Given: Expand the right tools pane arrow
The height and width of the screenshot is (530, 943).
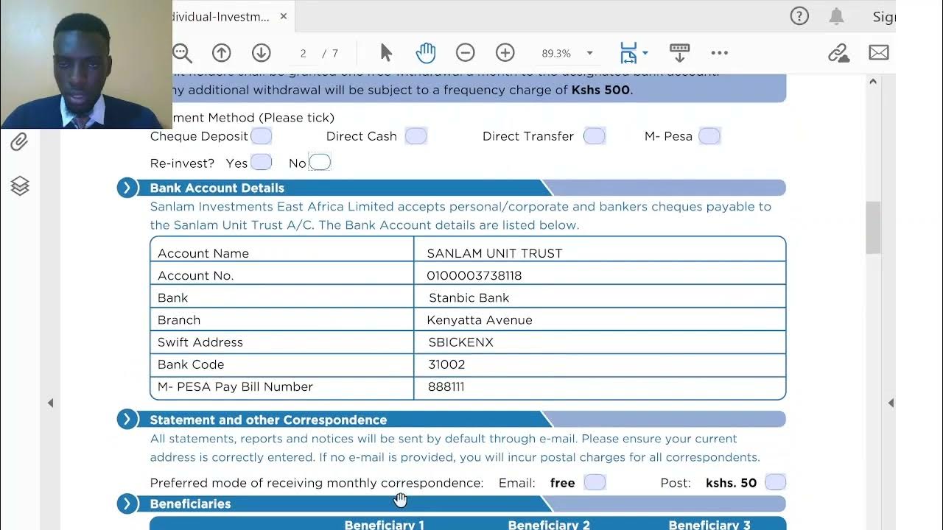Looking at the screenshot, I should coord(891,403).
